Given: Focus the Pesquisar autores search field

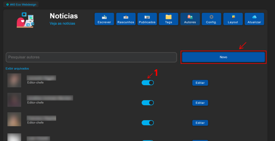Looking at the screenshot, I should [91, 57].
